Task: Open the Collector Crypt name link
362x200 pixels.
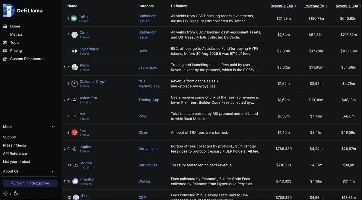Action: tap(93, 82)
